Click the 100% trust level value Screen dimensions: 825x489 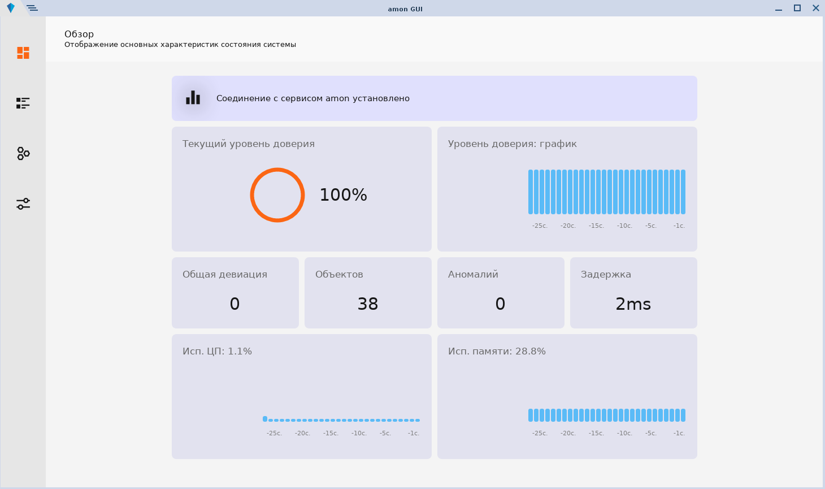[343, 195]
